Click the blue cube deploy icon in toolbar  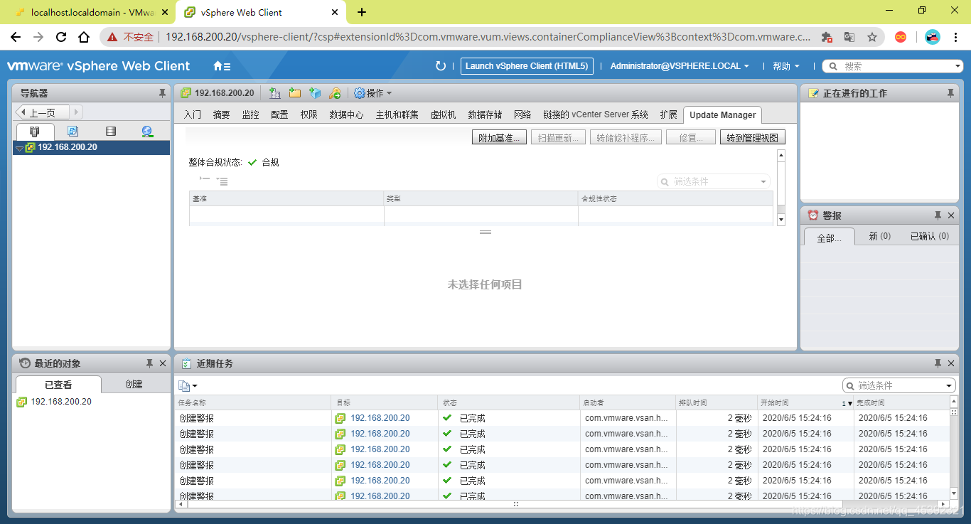coord(314,93)
